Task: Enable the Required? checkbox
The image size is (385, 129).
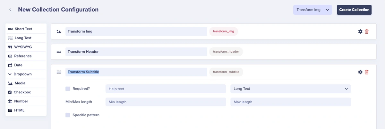Action: [x=68, y=89]
